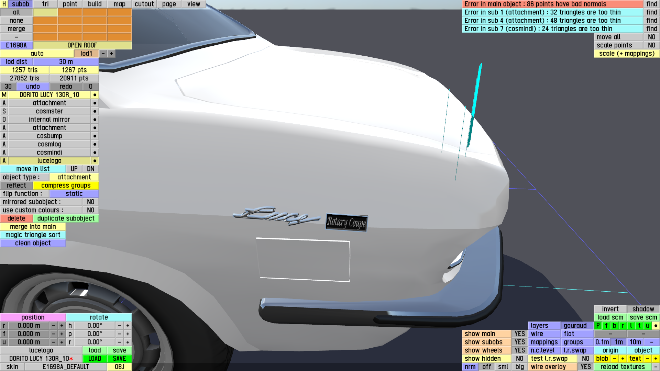The height and width of the screenshot is (371, 660).
Task: Click the 'P' perspective view button
Action: click(598, 326)
